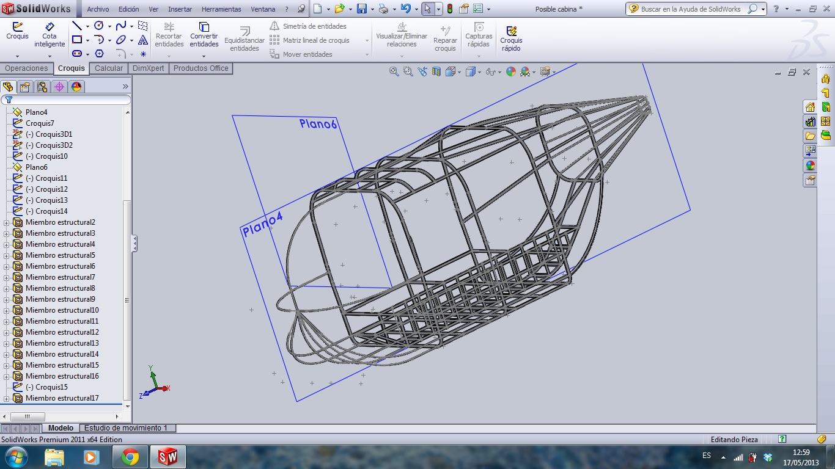
Task: Open Line tool dropdown arrow
Action: click(87, 26)
